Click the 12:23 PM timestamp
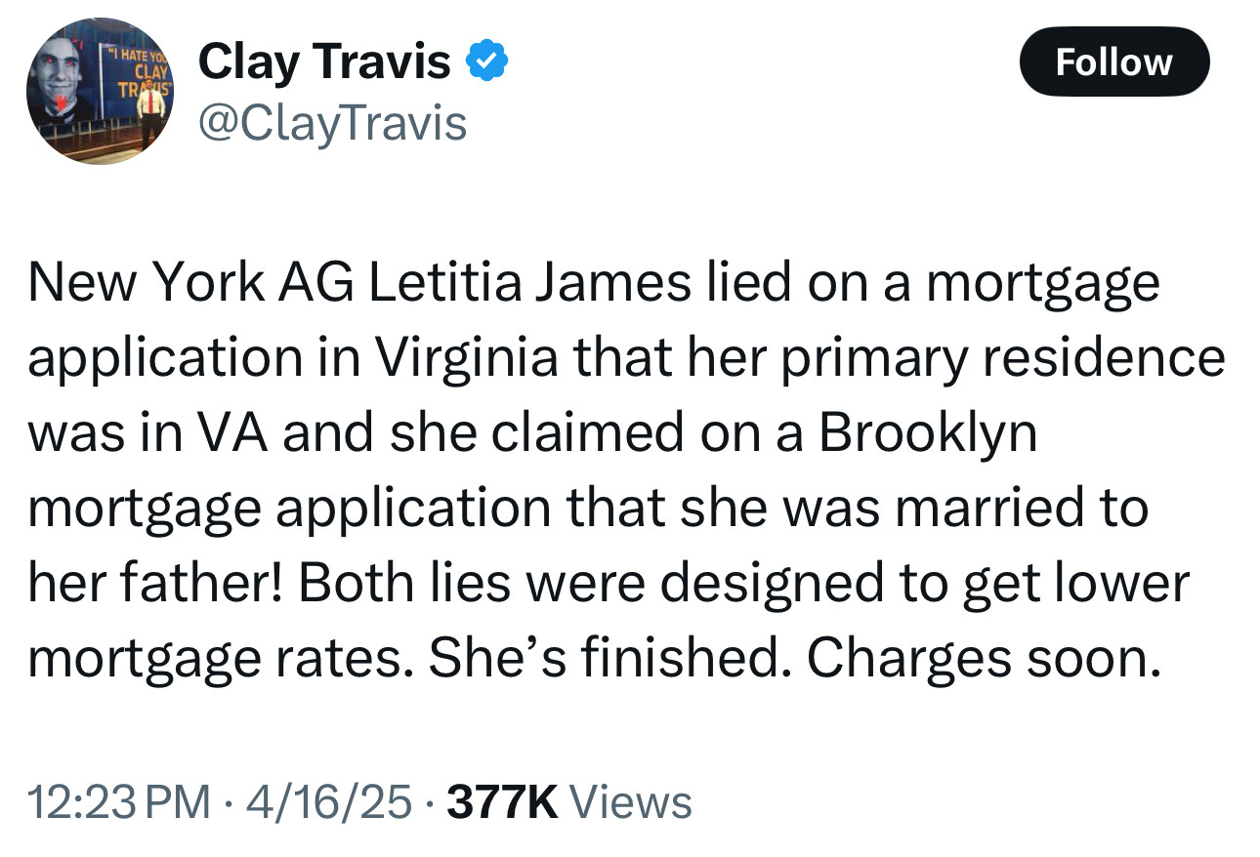The width and height of the screenshot is (1260, 857). (119, 803)
